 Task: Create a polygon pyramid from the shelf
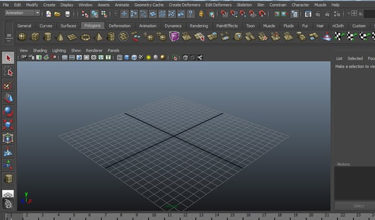point(98,37)
